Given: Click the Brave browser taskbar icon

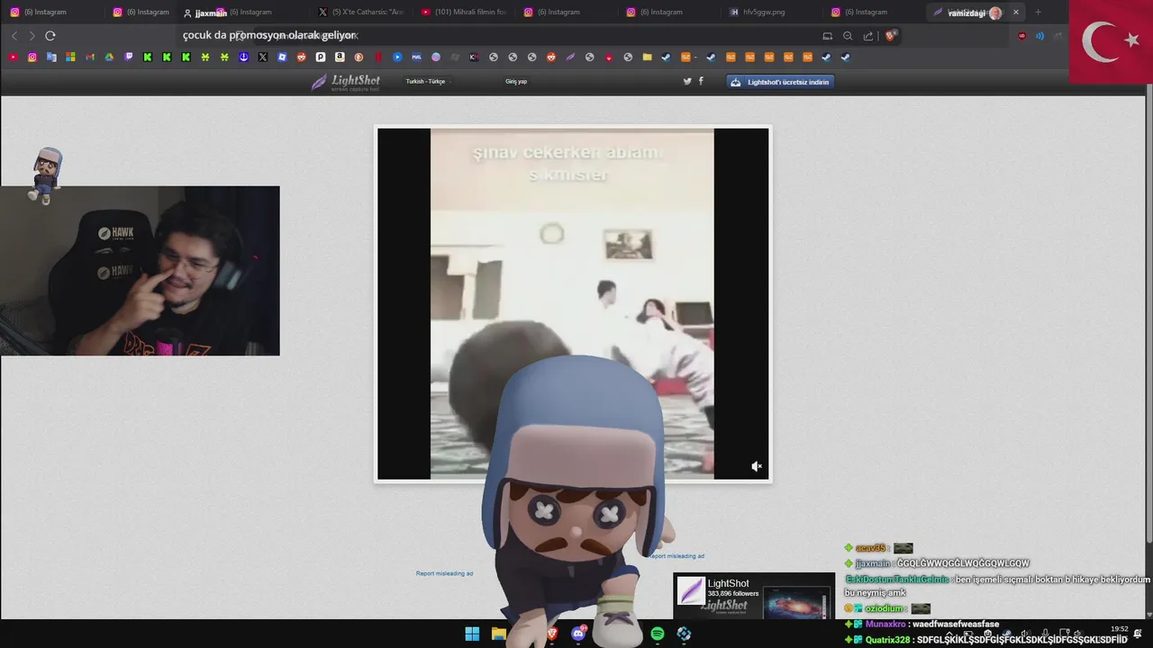Looking at the screenshot, I should click(552, 634).
